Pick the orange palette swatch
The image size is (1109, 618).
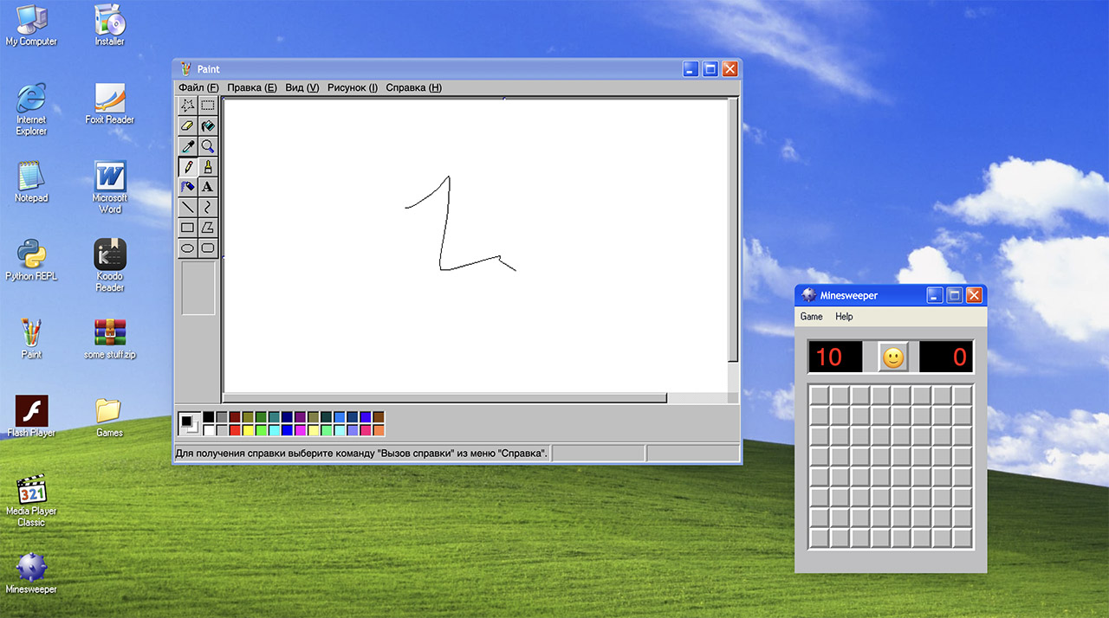(x=379, y=430)
